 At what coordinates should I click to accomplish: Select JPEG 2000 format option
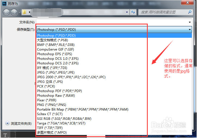(114, 77)
